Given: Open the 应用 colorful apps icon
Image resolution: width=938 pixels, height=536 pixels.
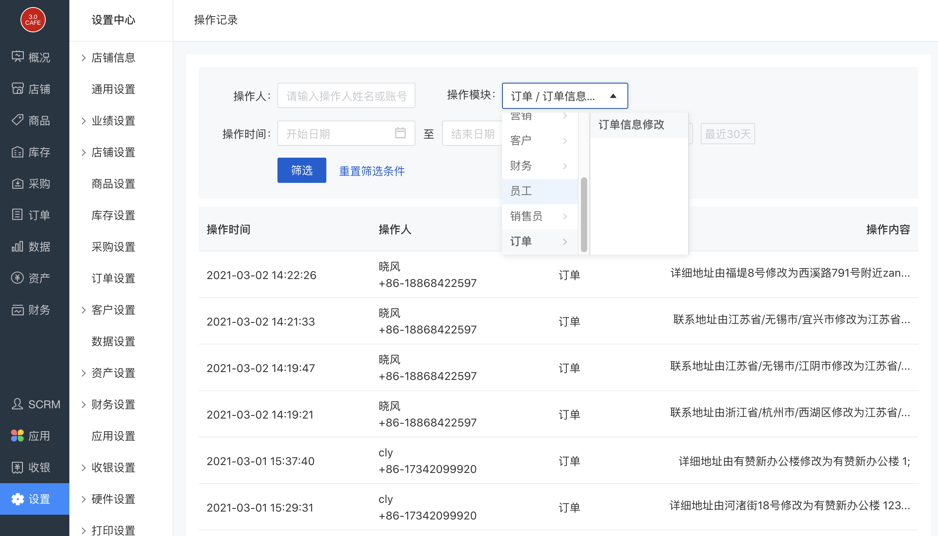Looking at the screenshot, I should pyautogui.click(x=17, y=435).
